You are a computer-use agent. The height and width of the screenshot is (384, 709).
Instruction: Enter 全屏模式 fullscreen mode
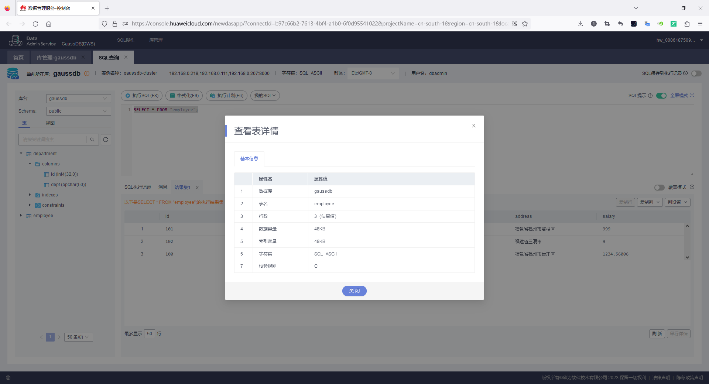(682, 96)
